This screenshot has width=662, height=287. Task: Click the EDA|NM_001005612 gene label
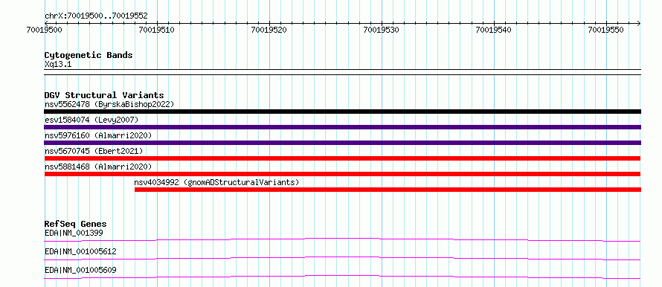tap(80, 251)
